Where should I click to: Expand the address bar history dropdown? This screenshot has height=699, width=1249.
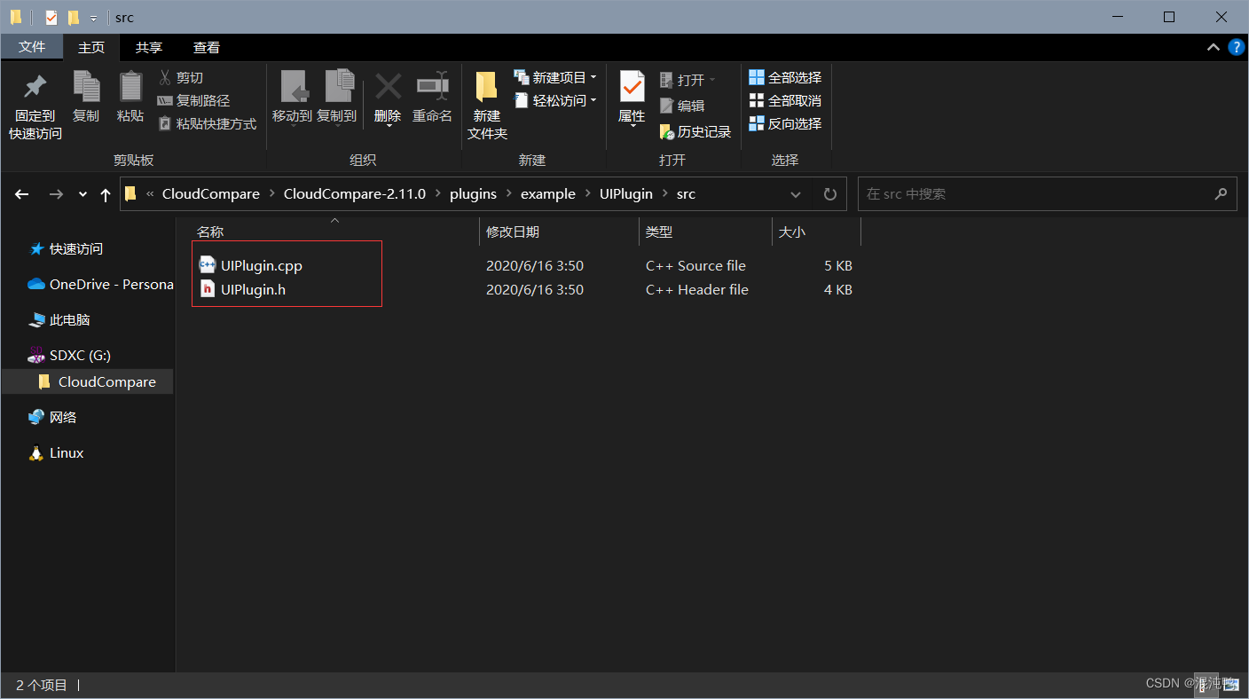(796, 194)
